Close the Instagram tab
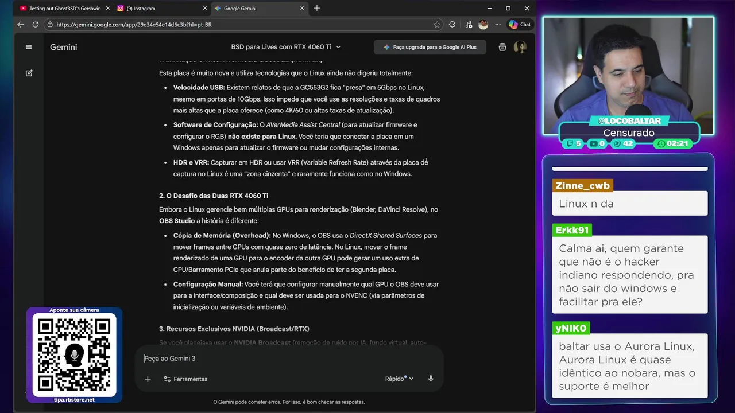Viewport: 735px width, 413px height. tap(205, 9)
